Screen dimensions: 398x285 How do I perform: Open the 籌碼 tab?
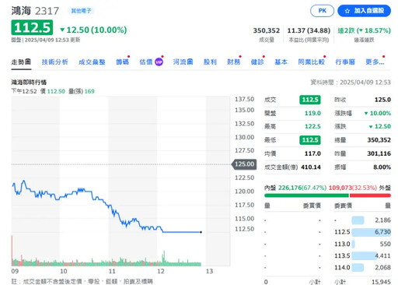click(x=122, y=62)
